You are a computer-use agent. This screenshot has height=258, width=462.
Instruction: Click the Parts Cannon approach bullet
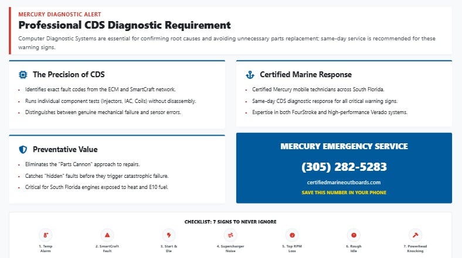point(82,164)
